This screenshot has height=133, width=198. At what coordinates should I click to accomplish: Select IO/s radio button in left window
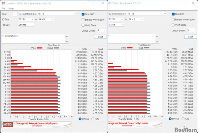(x=93, y=119)
